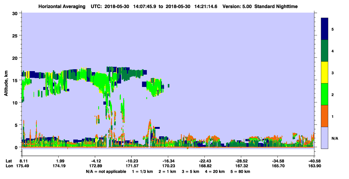
Task: Click the latitude value -4.12
Action: point(95,161)
